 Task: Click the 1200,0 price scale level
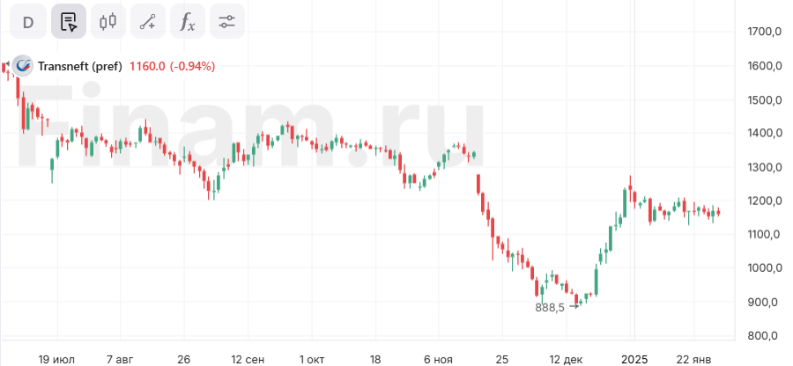(765, 201)
